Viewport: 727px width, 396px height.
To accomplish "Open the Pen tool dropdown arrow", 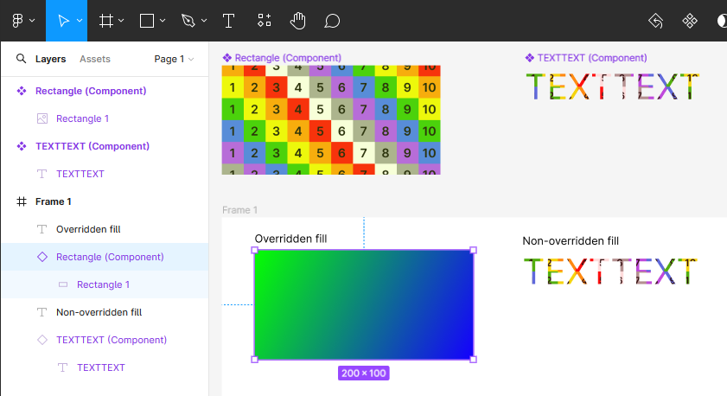I will point(204,21).
